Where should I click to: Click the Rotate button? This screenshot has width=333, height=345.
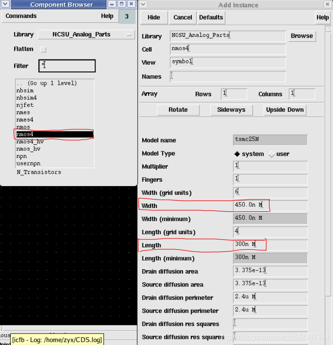point(178,110)
